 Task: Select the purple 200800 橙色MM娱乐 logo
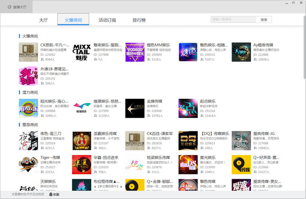(135, 52)
